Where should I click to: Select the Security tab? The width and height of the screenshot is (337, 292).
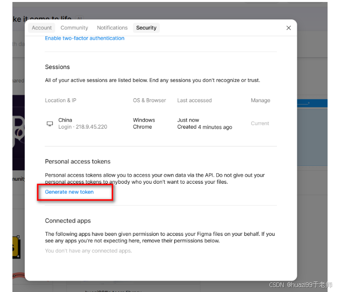click(x=146, y=28)
